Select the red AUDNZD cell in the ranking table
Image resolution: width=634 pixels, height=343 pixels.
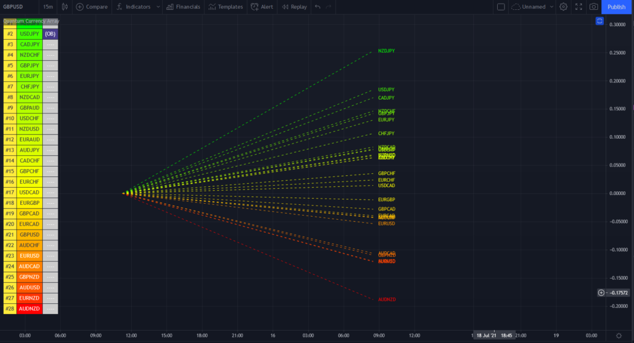(x=30, y=308)
